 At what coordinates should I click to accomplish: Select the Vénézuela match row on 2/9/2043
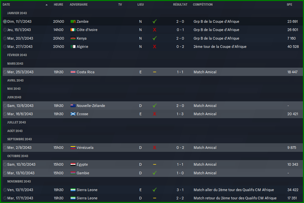coord(153,148)
